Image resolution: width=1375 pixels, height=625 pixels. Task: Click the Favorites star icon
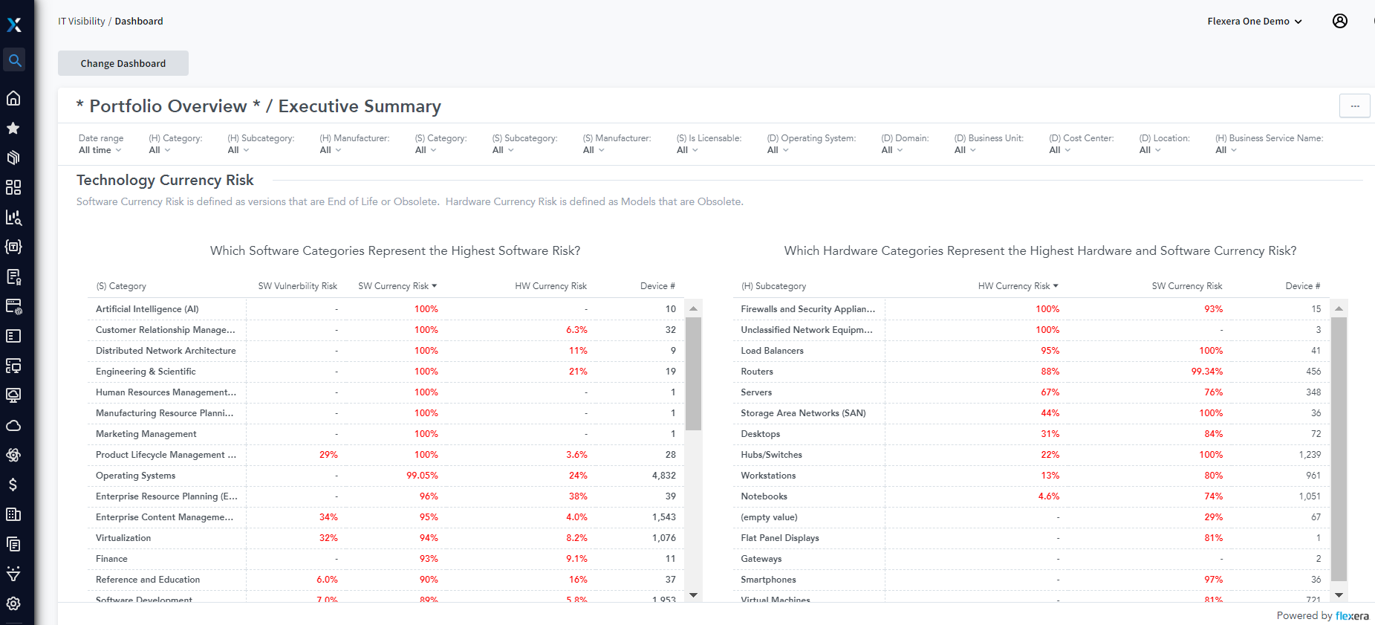(13, 128)
